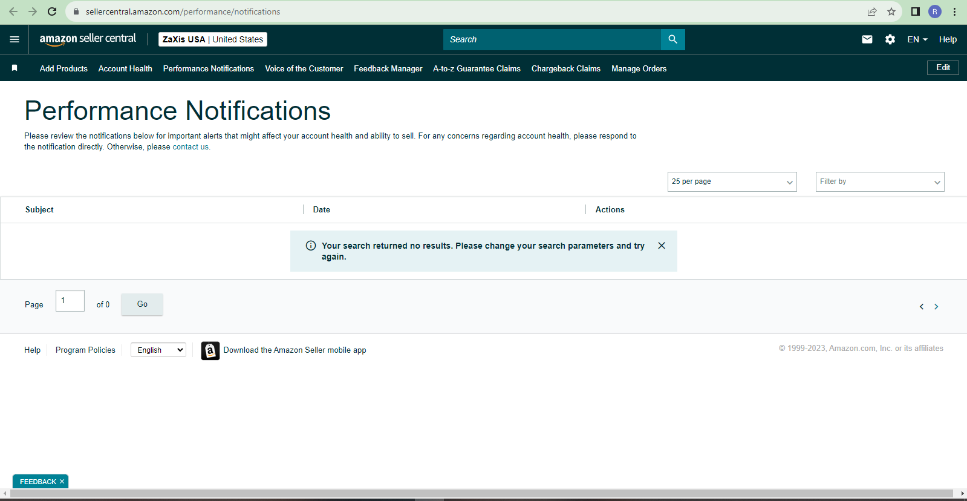Click the Help link in header
Screen dimensions: 967x501
pyautogui.click(x=948, y=39)
